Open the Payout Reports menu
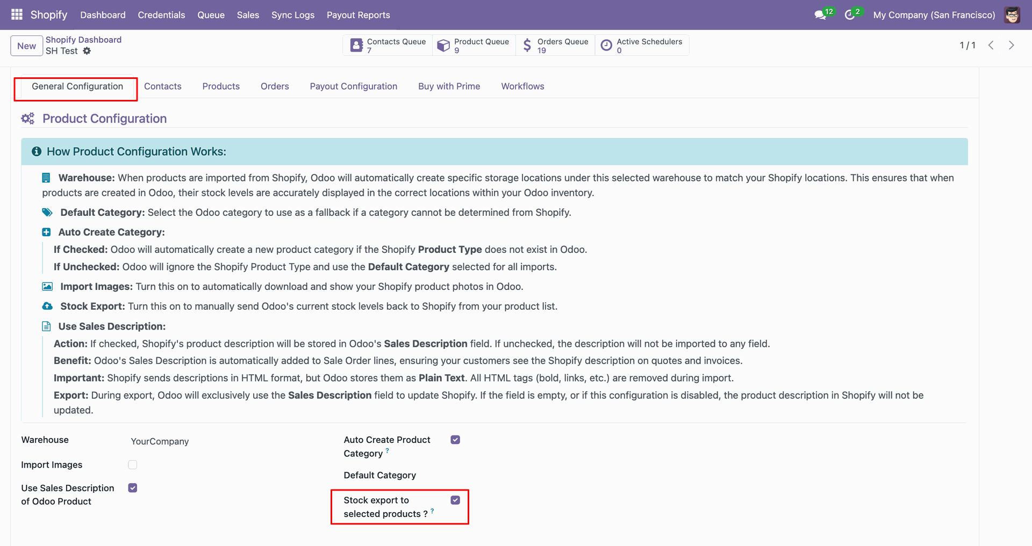The width and height of the screenshot is (1032, 546). pyautogui.click(x=359, y=15)
